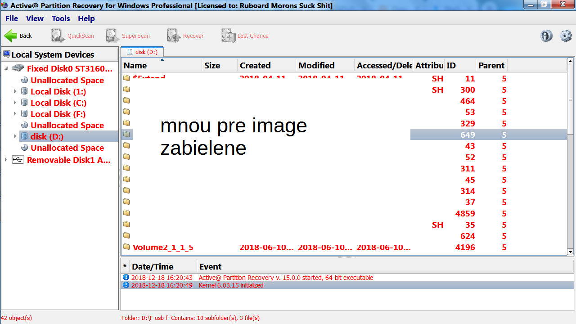576x324 pixels.
Task: Click the ID cell showing 43
Action: click(x=470, y=146)
